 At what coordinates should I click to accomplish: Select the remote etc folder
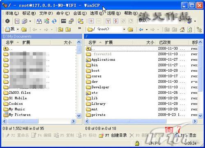(x=92, y=93)
